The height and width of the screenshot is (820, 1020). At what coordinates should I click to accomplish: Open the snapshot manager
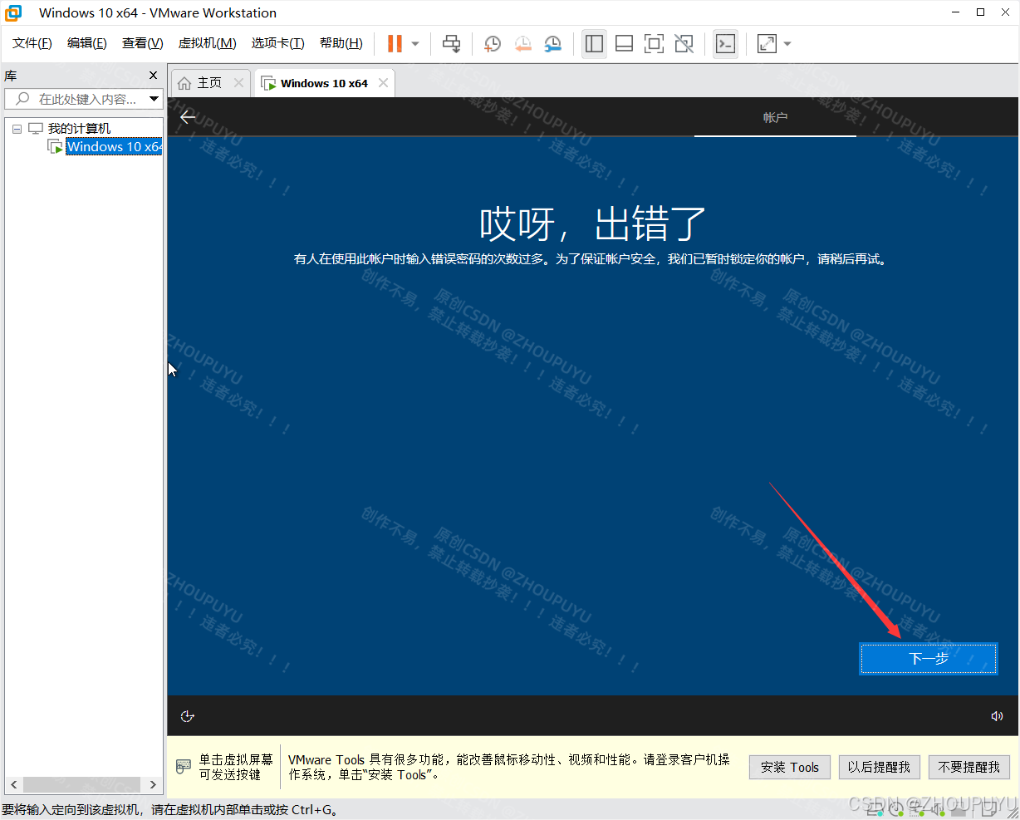point(553,44)
